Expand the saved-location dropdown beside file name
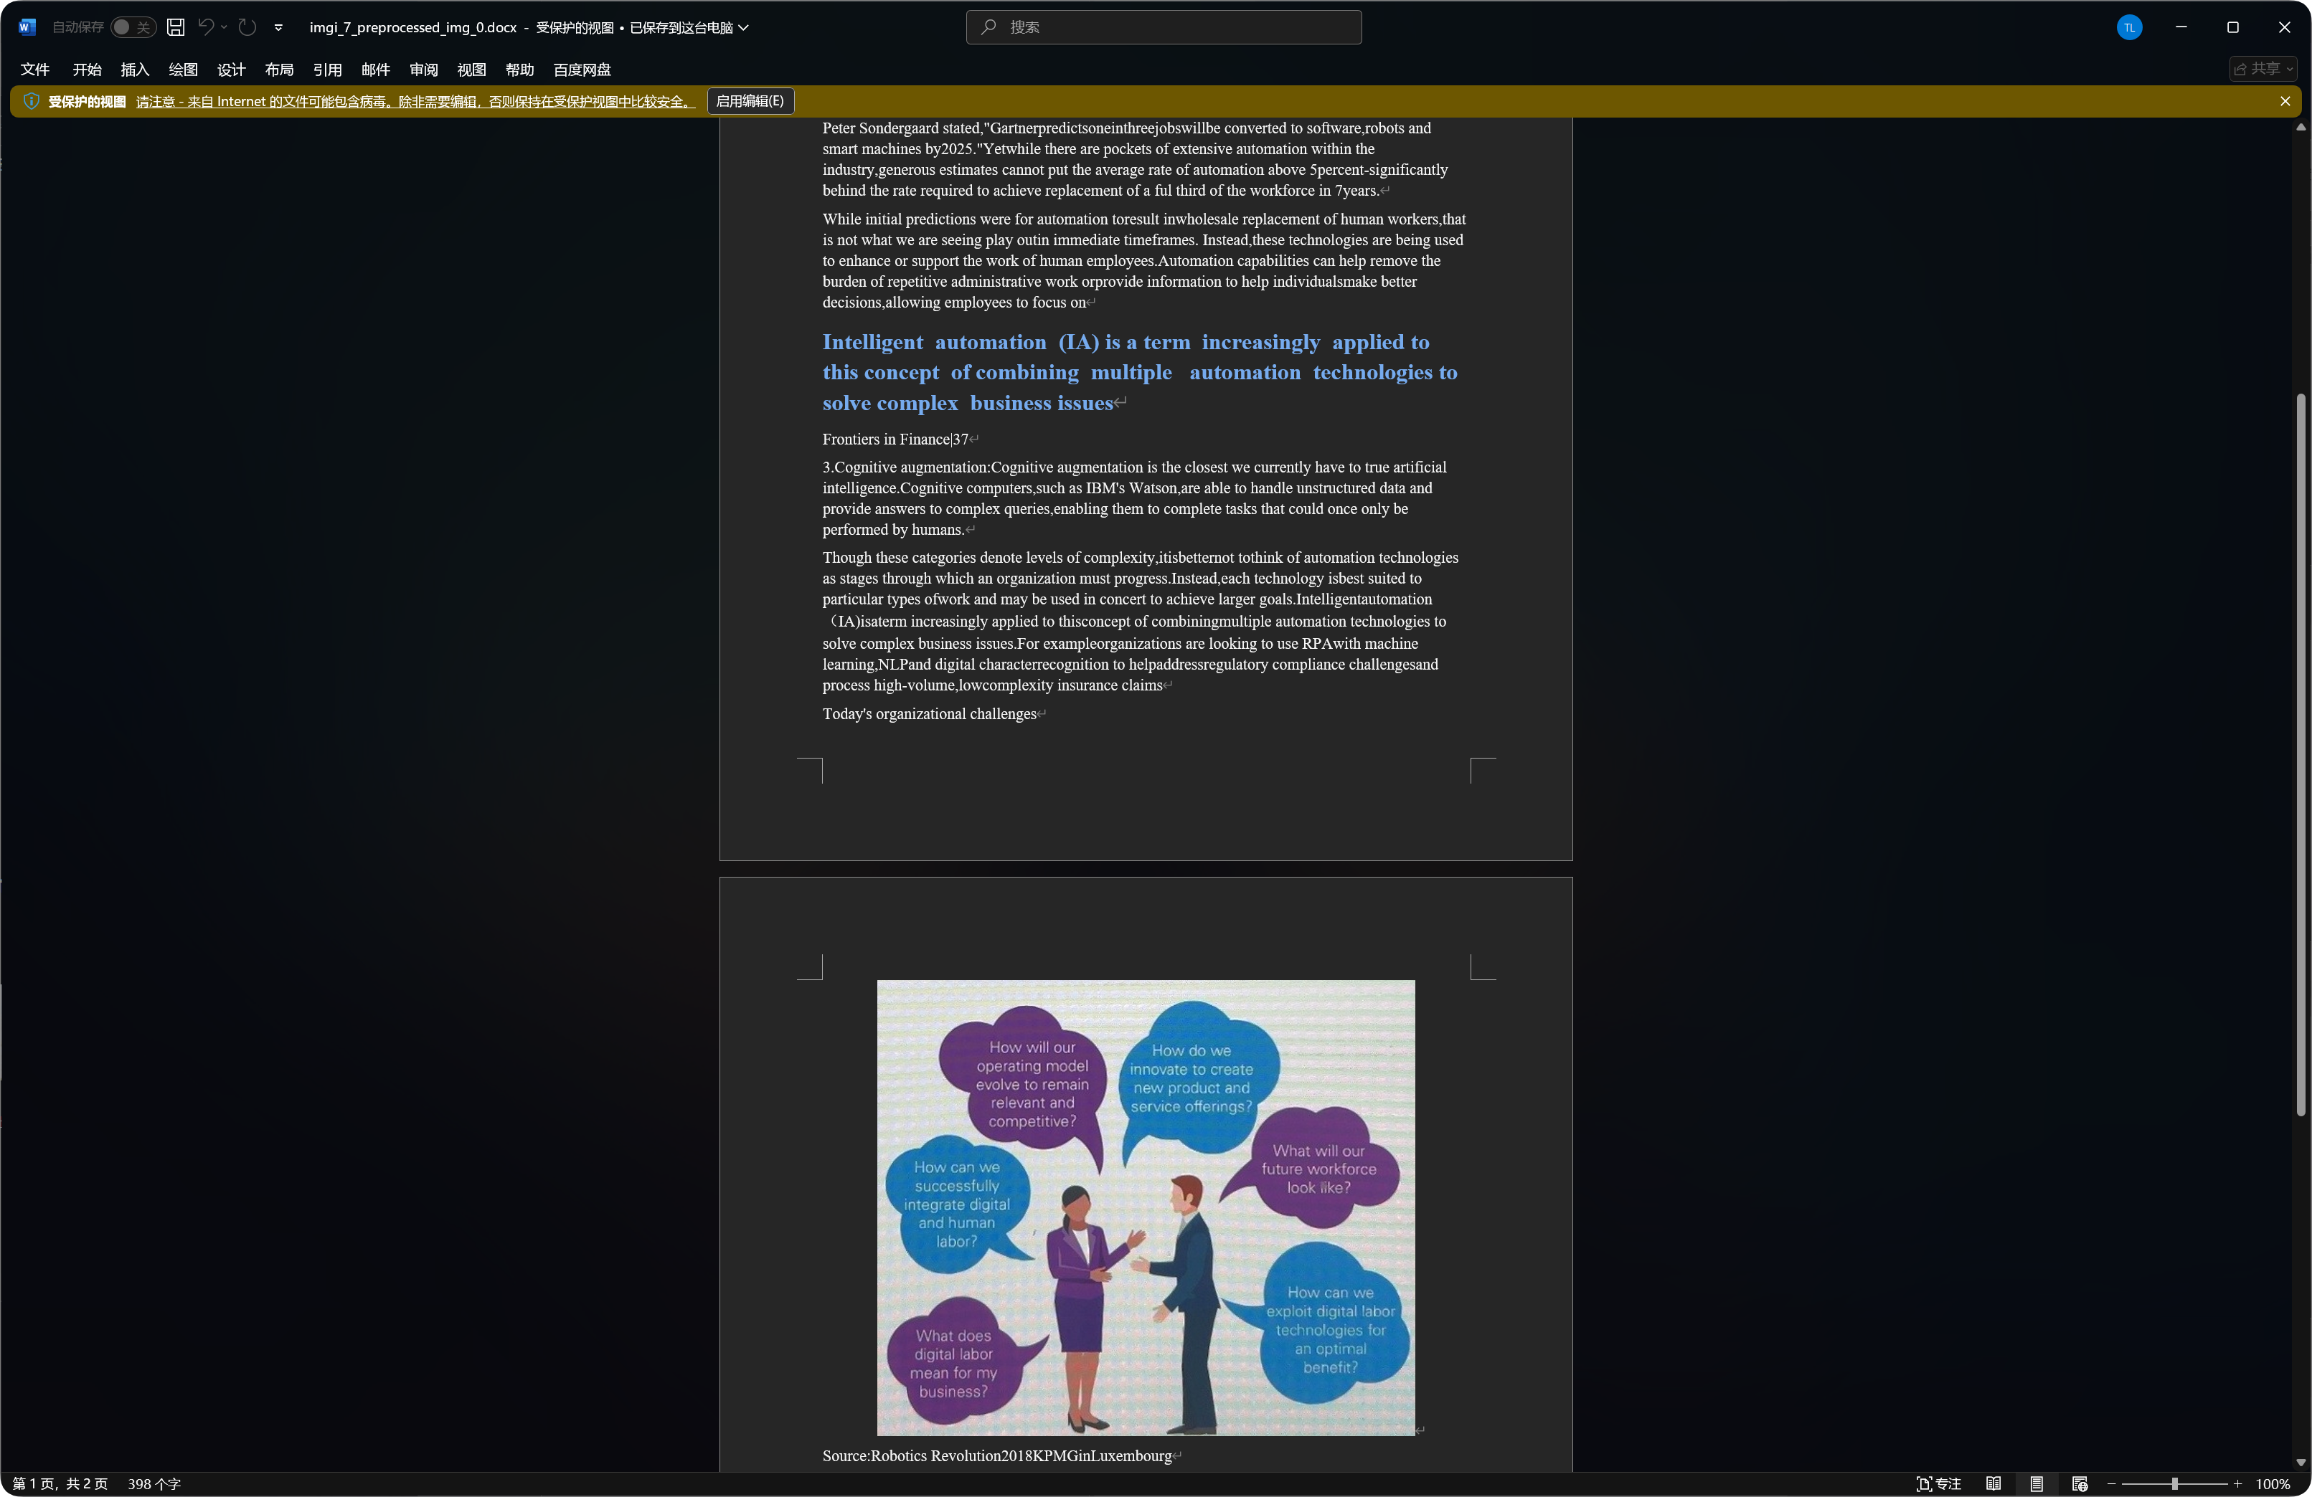Image resolution: width=2312 pixels, height=1497 pixels. [744, 27]
